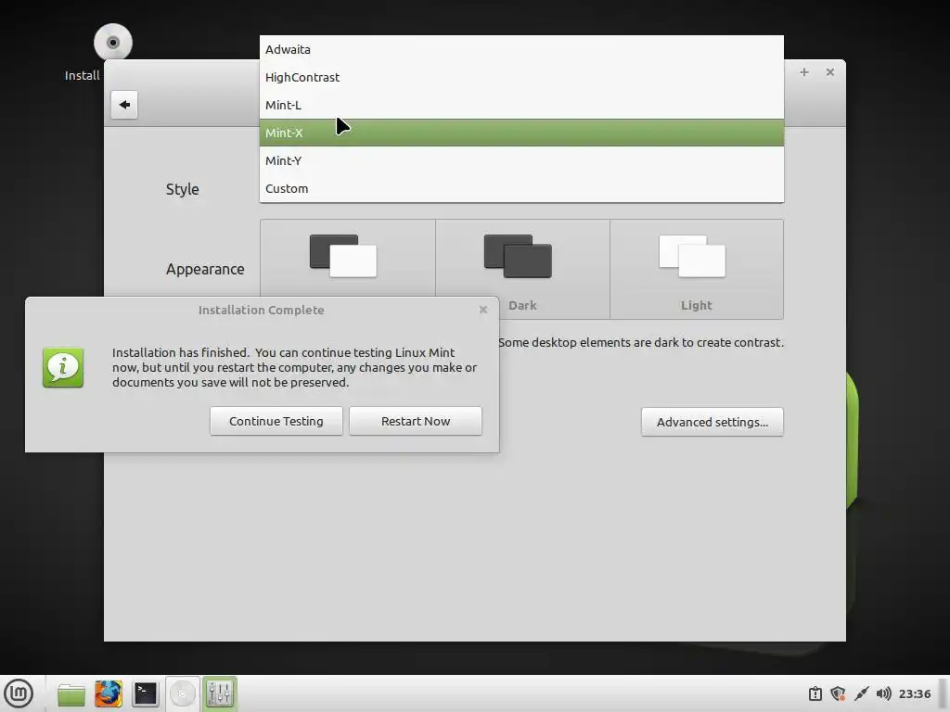Open the sound volume tray icon
The image size is (950, 712).
tap(884, 693)
